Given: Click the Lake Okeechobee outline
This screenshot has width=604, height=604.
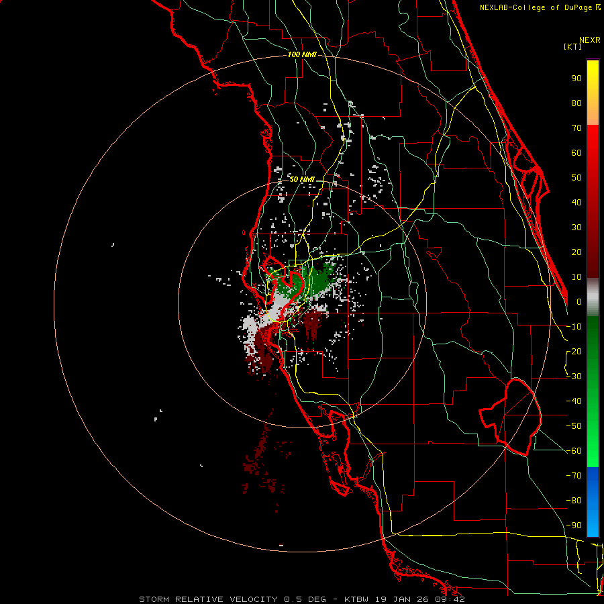Looking at the screenshot, I should coord(511,416).
